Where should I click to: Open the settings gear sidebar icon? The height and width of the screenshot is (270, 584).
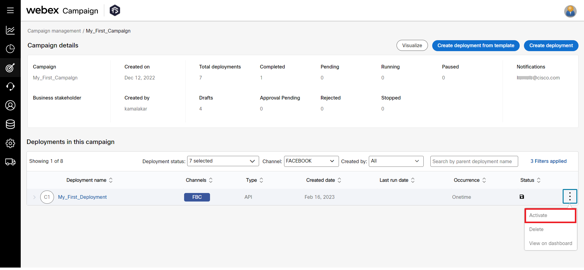click(10, 143)
